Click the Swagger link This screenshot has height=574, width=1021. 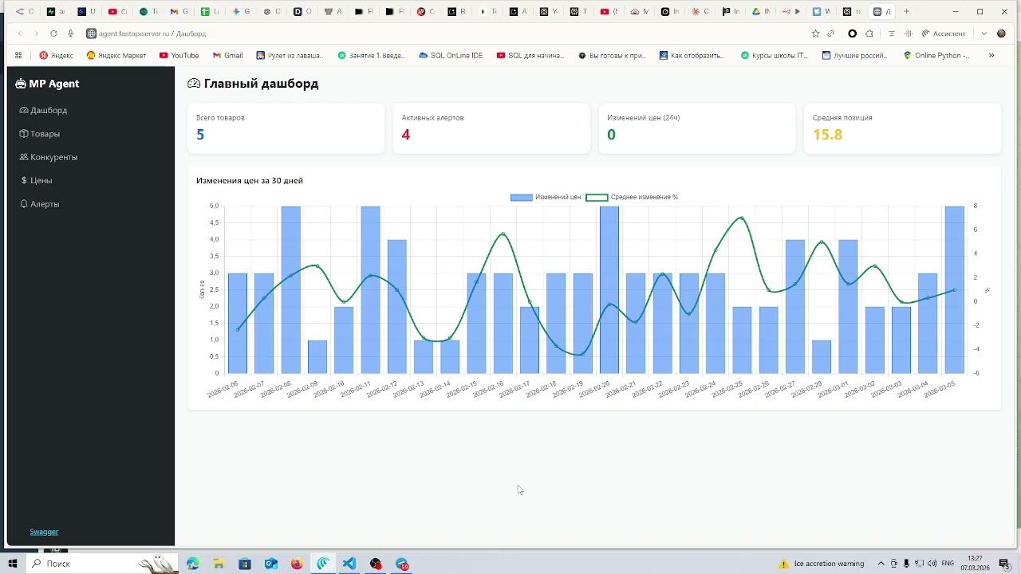pyautogui.click(x=44, y=532)
